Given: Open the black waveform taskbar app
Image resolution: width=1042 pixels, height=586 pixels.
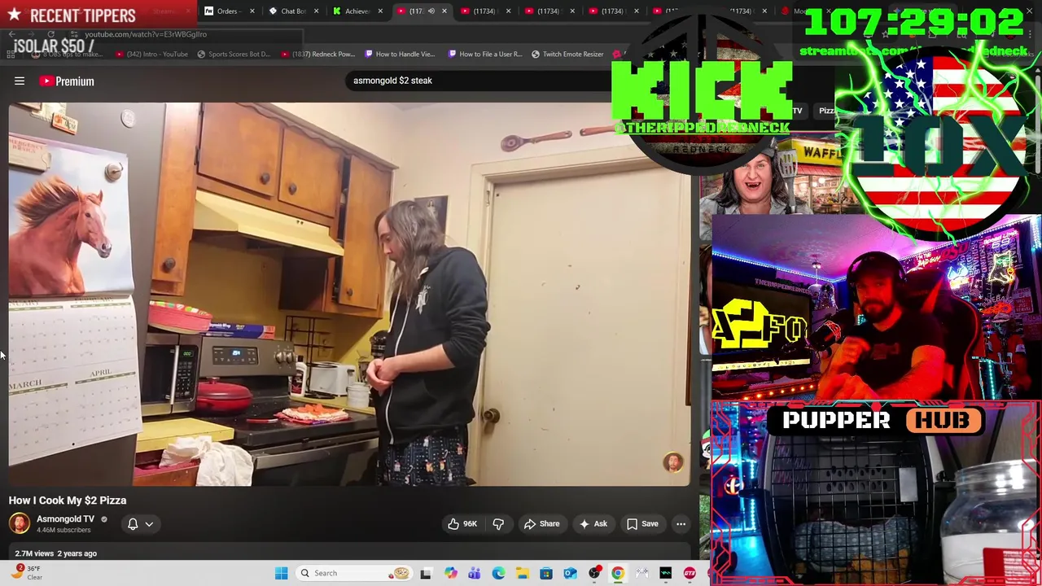Looking at the screenshot, I should pos(666,573).
